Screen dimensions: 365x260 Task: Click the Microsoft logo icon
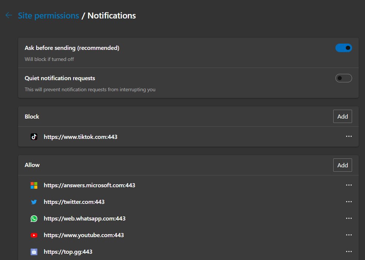pos(34,185)
